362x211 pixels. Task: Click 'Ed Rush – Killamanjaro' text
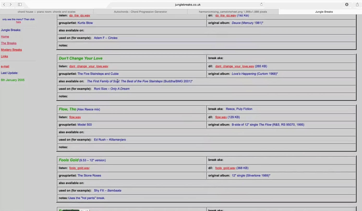click(110, 140)
